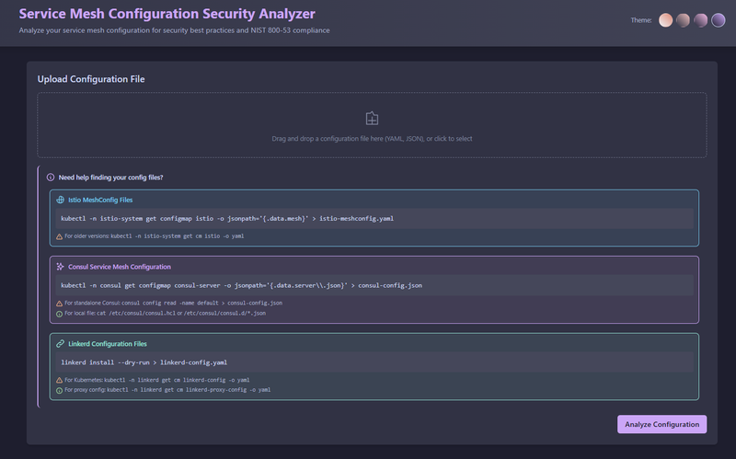Image resolution: width=736 pixels, height=459 pixels.
Task: Click the globe icon next to Istio MeshConfig Files
Action: click(x=60, y=200)
